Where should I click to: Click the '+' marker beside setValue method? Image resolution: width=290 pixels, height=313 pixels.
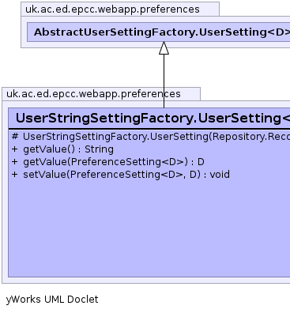[15, 175]
